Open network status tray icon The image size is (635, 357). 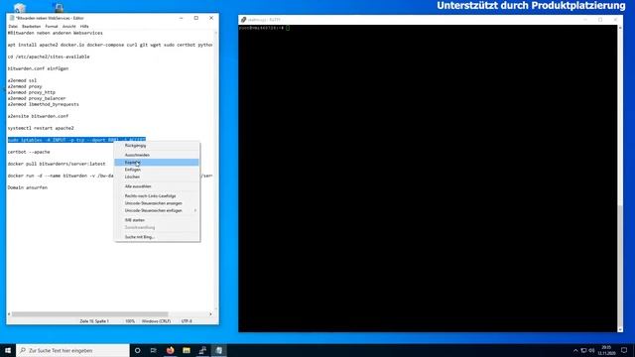pos(583,350)
